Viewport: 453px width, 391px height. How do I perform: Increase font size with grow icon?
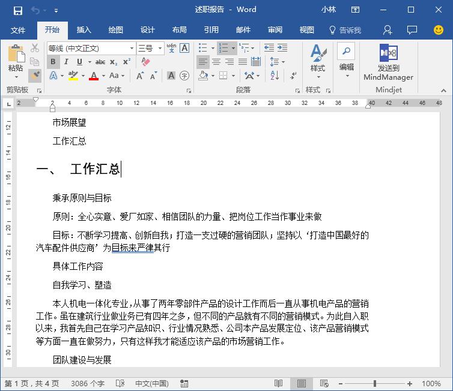pyautogui.click(x=140, y=76)
